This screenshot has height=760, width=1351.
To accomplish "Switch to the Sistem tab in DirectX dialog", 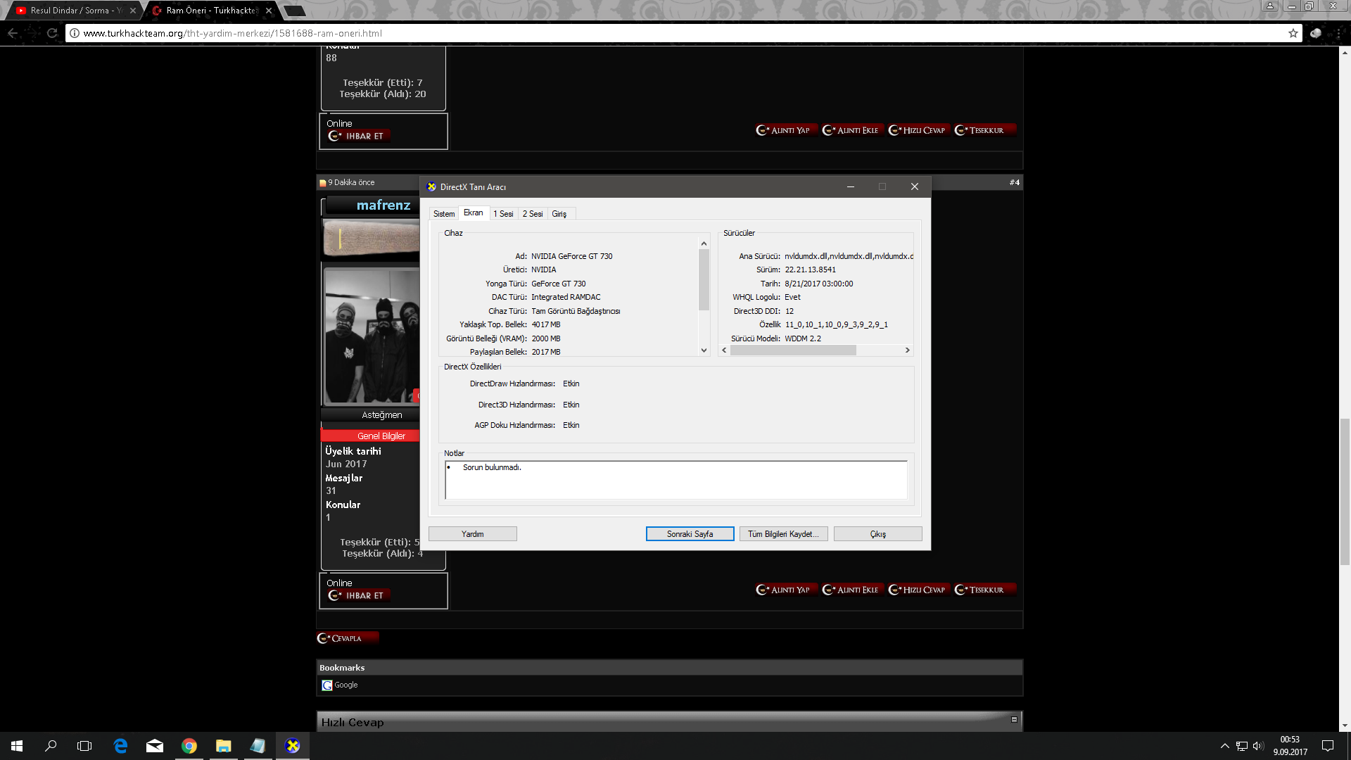I will point(443,213).
